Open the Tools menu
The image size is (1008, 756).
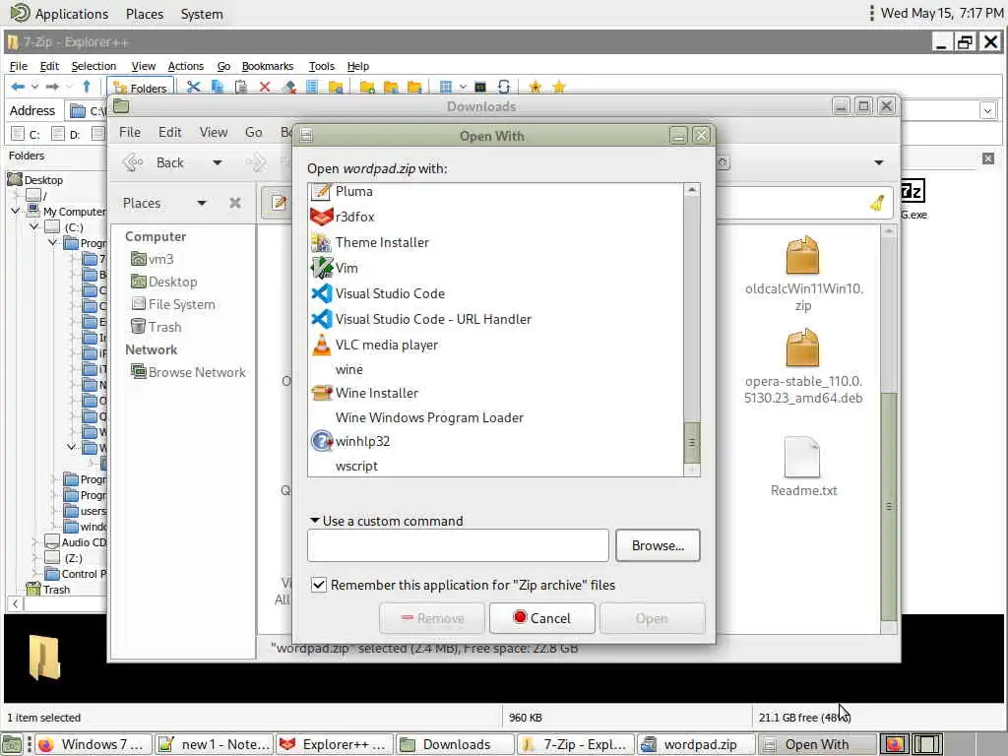click(x=322, y=66)
